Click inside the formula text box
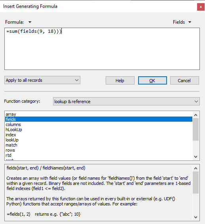 [102, 49]
